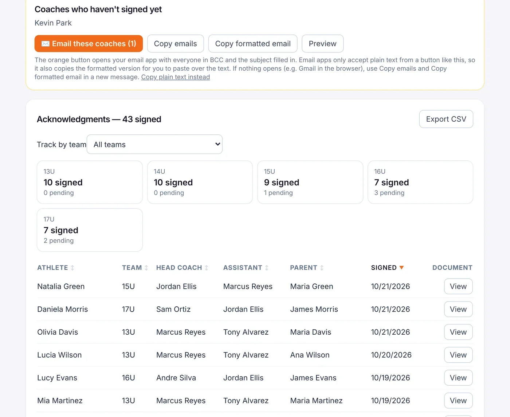The image size is (510, 417).
Task: Select the 15U team summary card
Action: 310,182
